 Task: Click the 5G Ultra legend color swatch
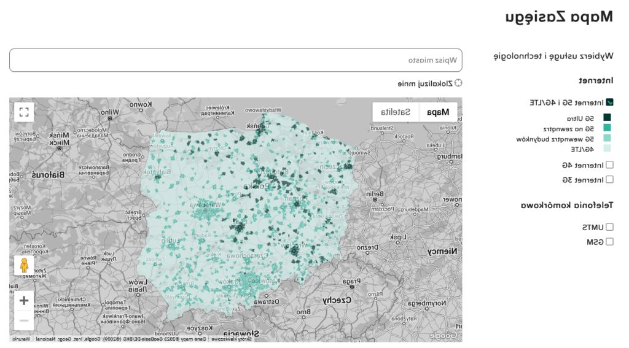[607, 118]
